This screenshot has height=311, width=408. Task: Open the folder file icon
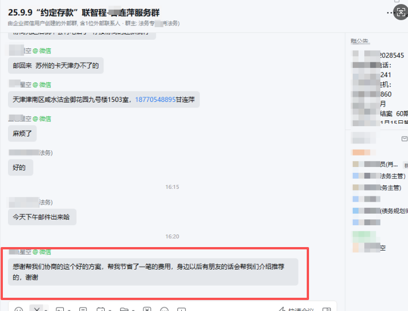click(124, 309)
